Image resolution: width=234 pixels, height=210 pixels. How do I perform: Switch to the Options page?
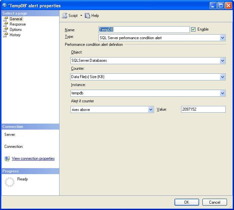click(x=16, y=30)
